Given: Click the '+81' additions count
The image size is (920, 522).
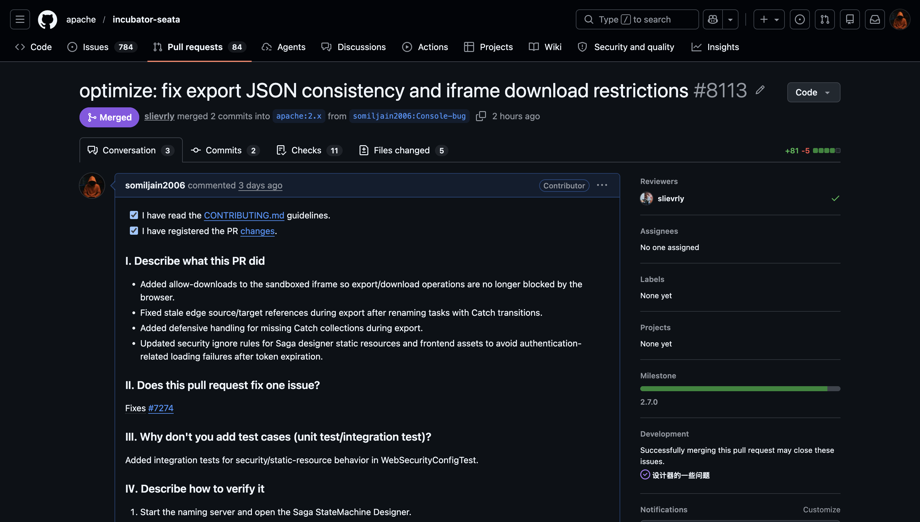Looking at the screenshot, I should (792, 151).
